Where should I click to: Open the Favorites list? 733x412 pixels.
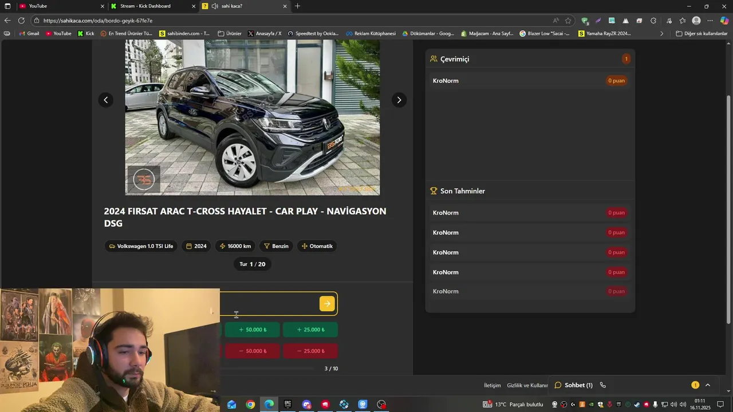(683, 21)
